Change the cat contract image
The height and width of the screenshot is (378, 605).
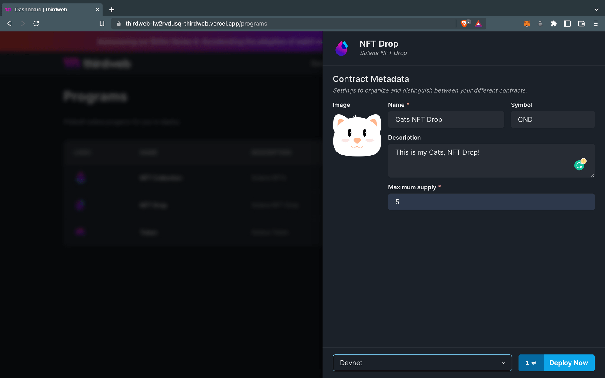tap(357, 135)
